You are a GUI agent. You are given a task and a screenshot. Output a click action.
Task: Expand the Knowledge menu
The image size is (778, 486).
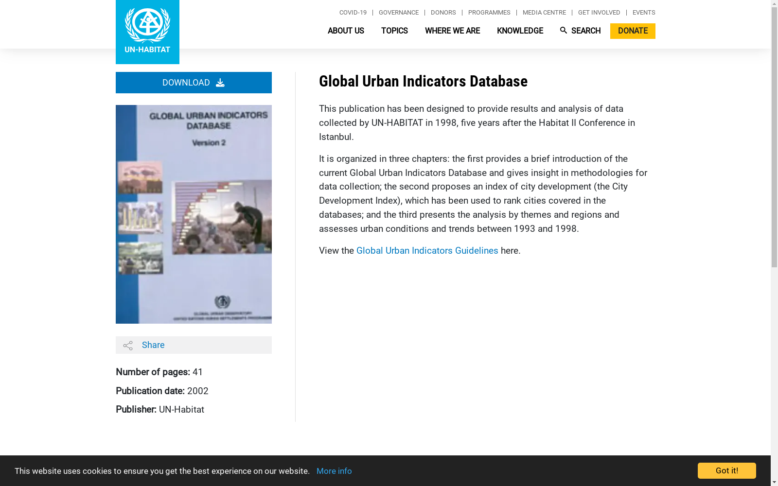point(520,31)
